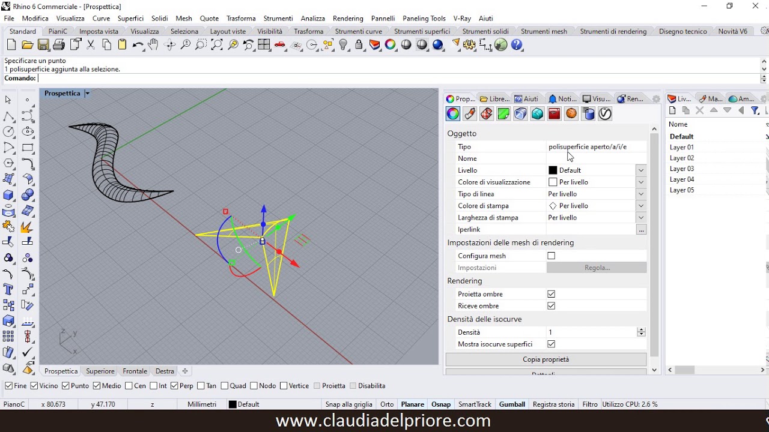Screen dimensions: 769x432
Task: Click the black Default layer color swatch
Action: [x=553, y=170]
